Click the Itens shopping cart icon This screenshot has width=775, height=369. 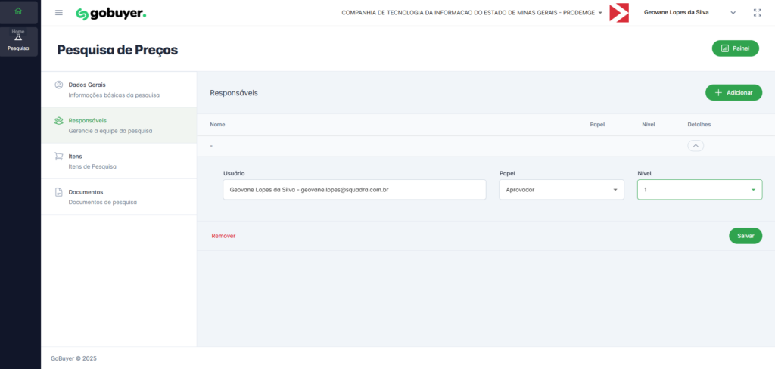(x=59, y=157)
